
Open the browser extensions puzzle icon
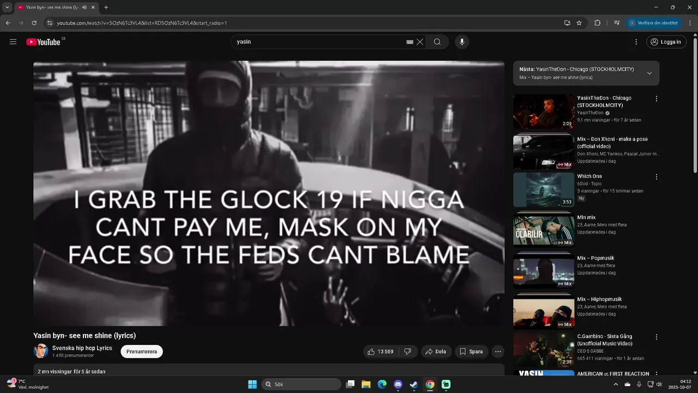tap(597, 23)
